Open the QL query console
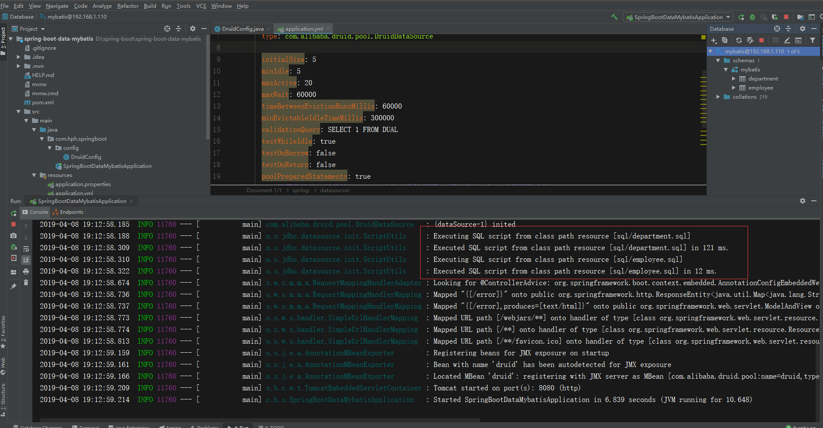This screenshot has height=428, width=823. [798, 40]
